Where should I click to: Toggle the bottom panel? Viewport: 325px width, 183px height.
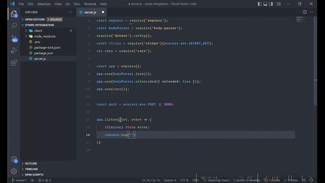coord(265,4)
